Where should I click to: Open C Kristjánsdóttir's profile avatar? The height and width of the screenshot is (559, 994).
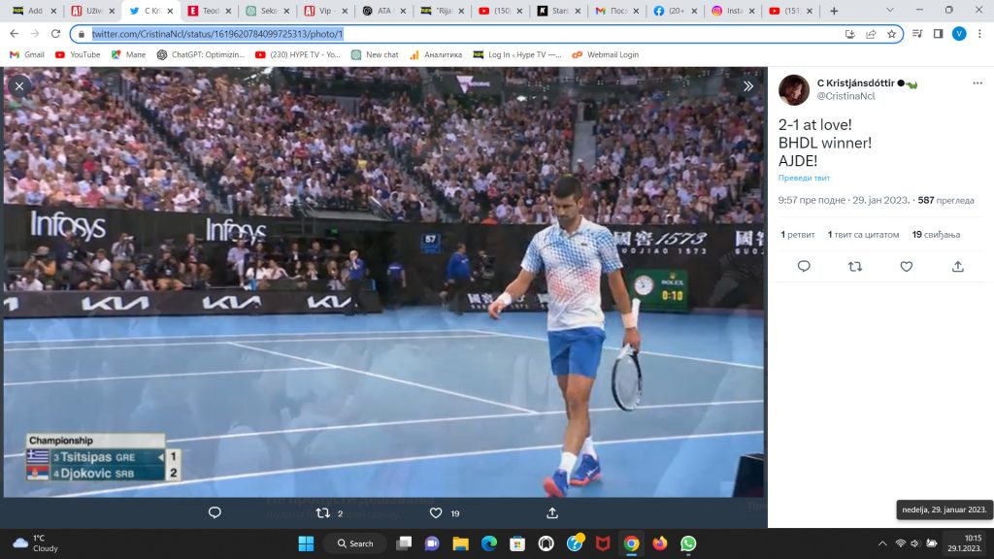(x=793, y=90)
